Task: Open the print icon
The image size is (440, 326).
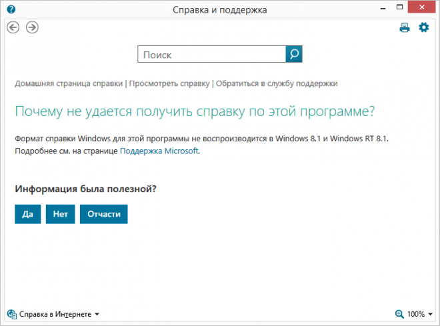Action: [x=405, y=27]
